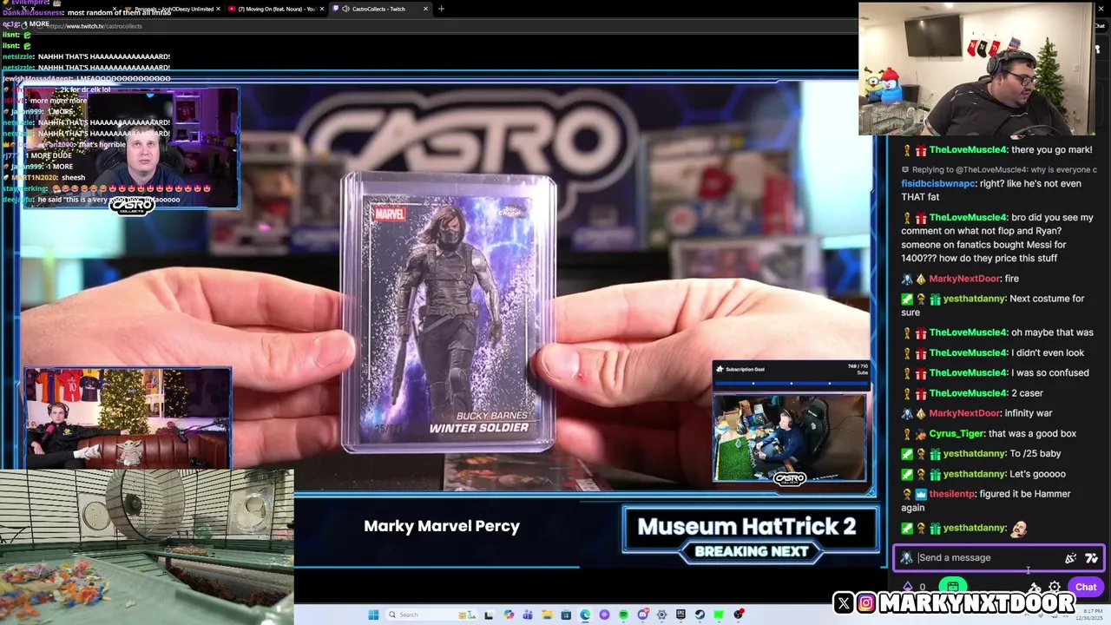
Task: Open Twitch chat settings gear
Action: (x=1055, y=587)
